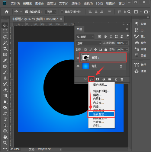Select the Hand tool
The width and height of the screenshot is (151, 152).
(5, 137)
